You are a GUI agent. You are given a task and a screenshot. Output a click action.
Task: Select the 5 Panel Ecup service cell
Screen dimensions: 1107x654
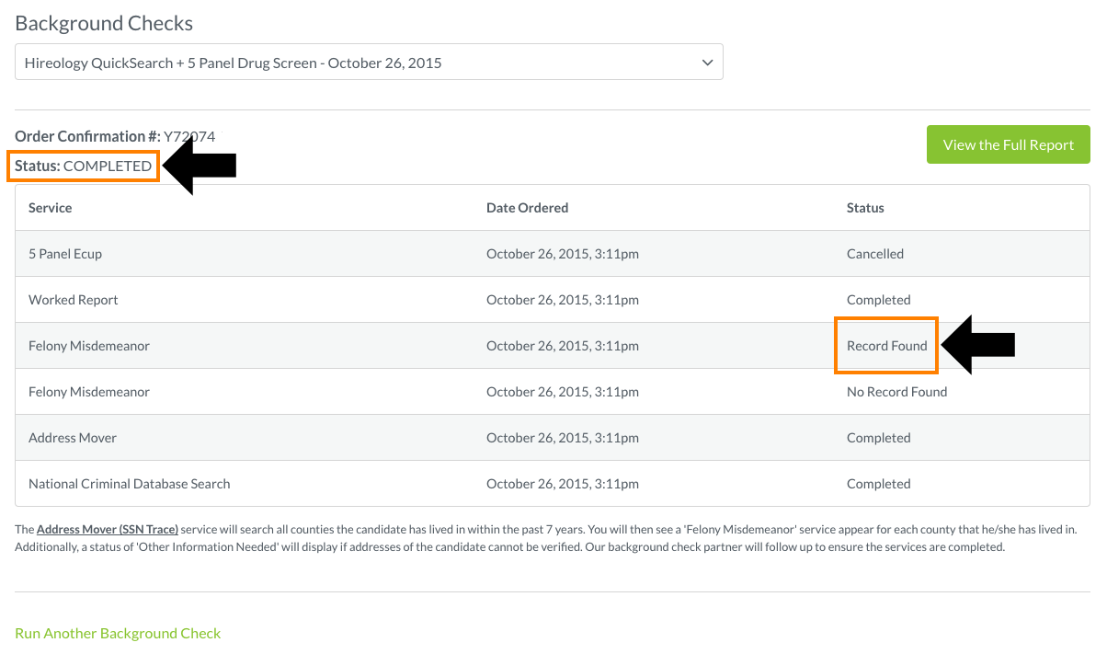(65, 254)
